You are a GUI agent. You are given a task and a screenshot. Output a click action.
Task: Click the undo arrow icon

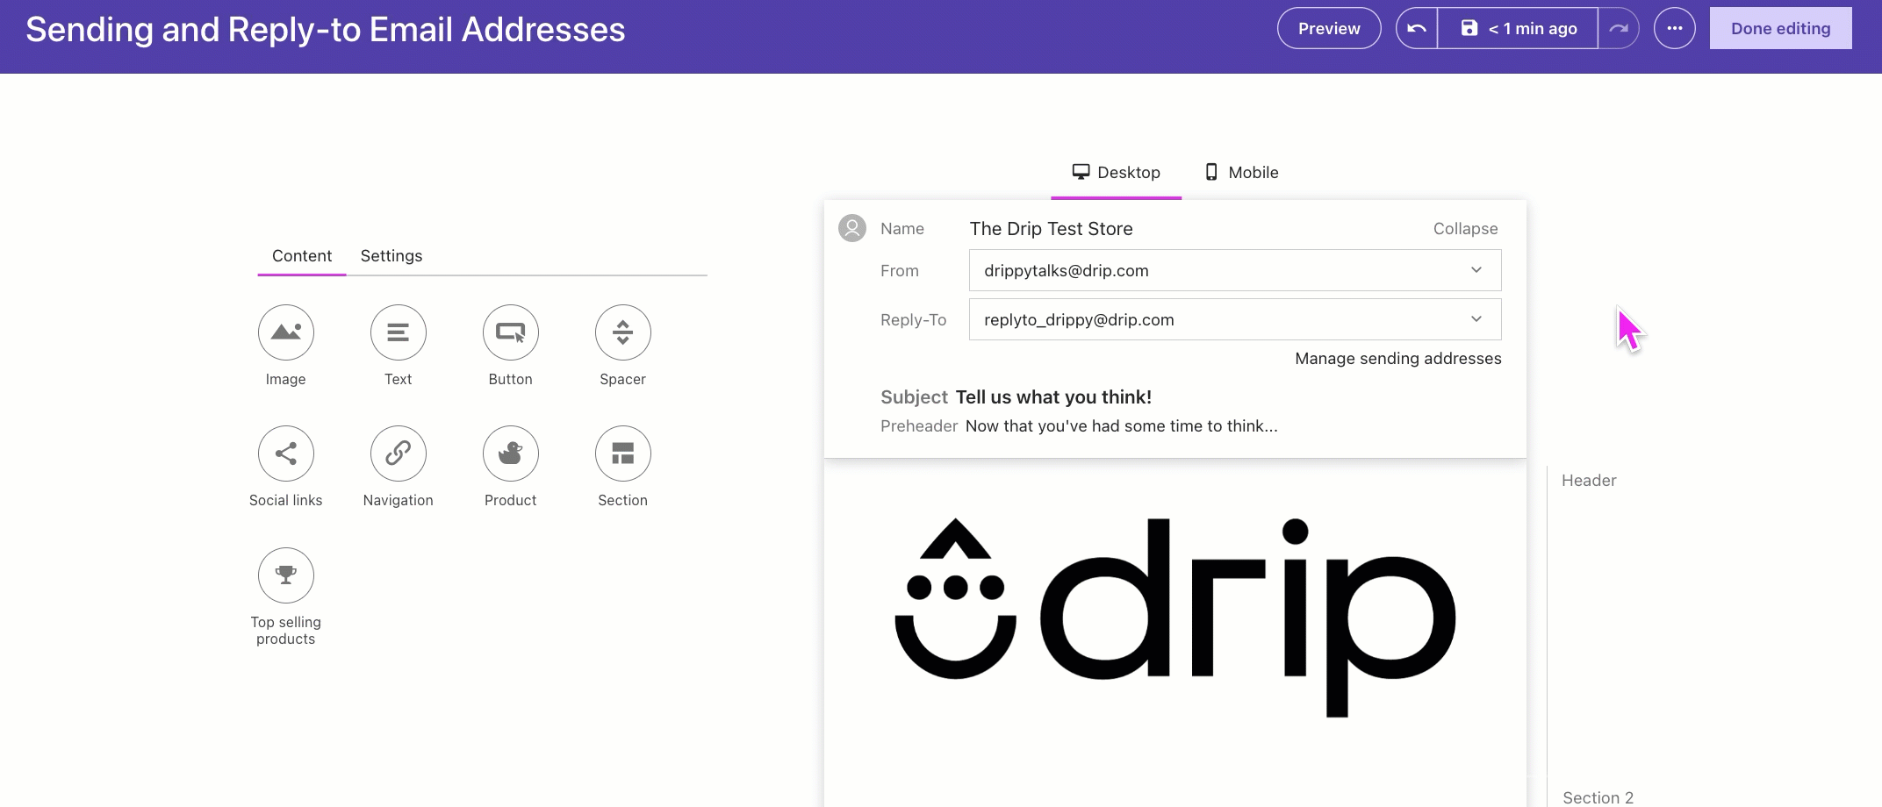tap(1417, 28)
